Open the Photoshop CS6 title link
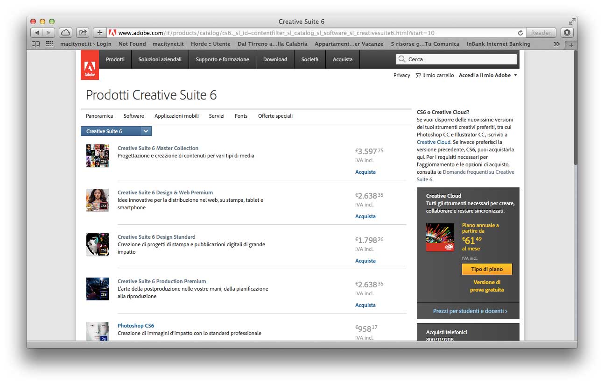Screen dimensions: 604x385 click(136, 326)
